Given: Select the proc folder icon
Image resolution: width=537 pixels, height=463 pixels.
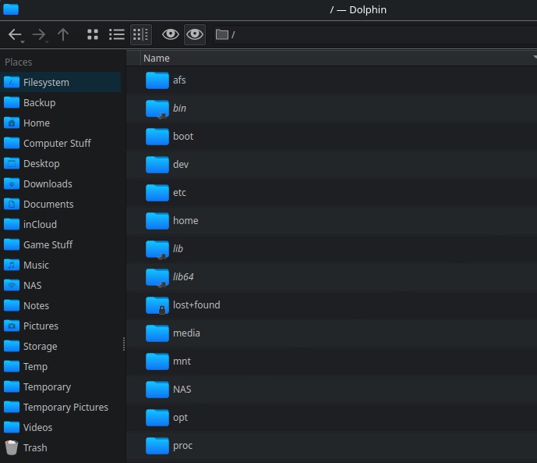Looking at the screenshot, I should tap(157, 446).
